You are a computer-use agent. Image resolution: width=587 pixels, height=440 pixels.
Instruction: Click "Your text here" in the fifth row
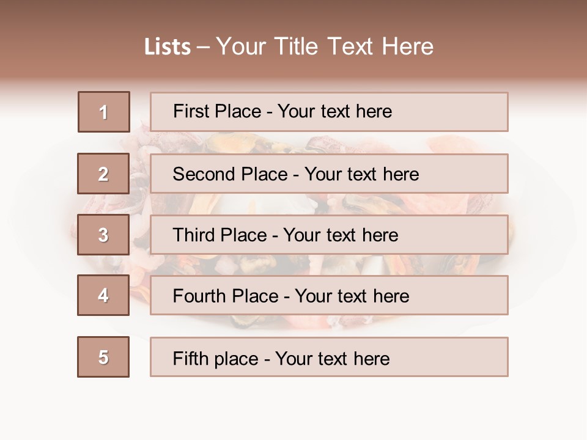click(332, 358)
